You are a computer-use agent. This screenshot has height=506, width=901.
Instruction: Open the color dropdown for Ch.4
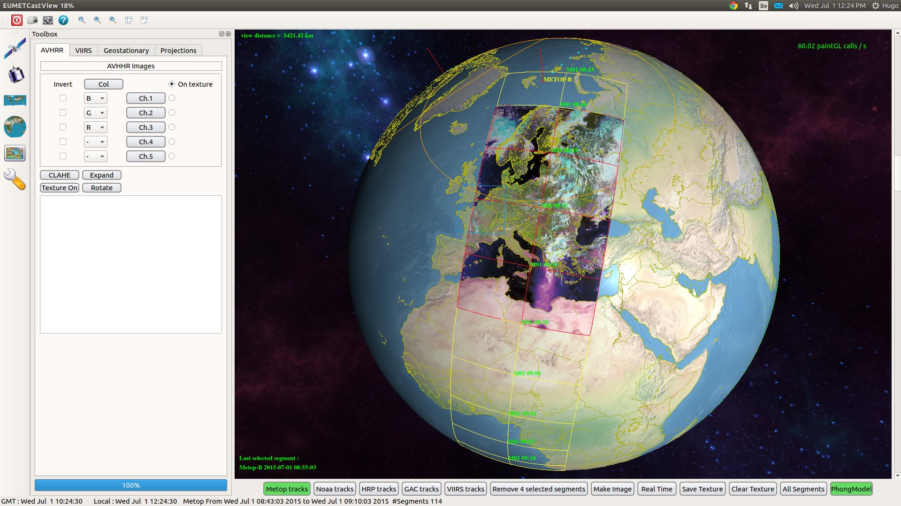point(96,142)
